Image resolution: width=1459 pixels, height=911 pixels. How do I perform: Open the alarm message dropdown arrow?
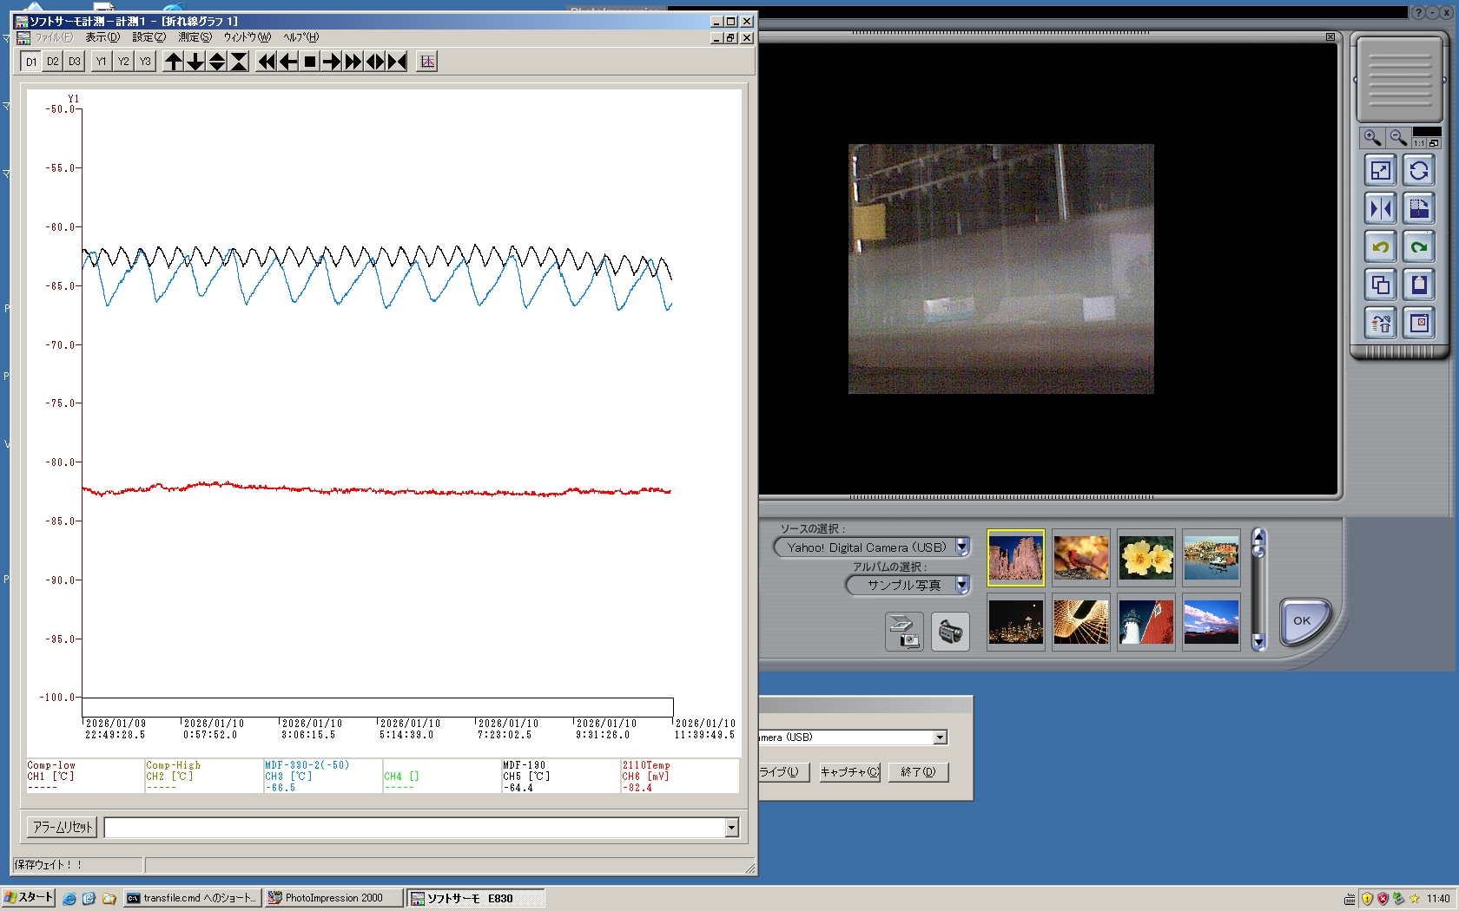tap(731, 828)
